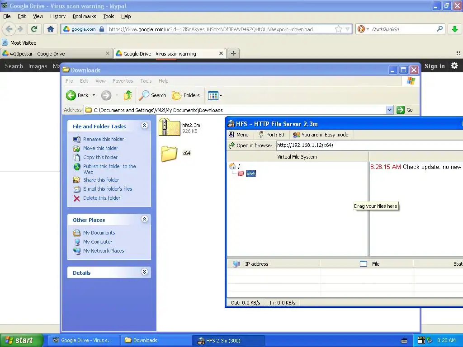Click the 8:28 AM taskbar clock
Screen dimensions: 463x347
[x=446, y=340]
